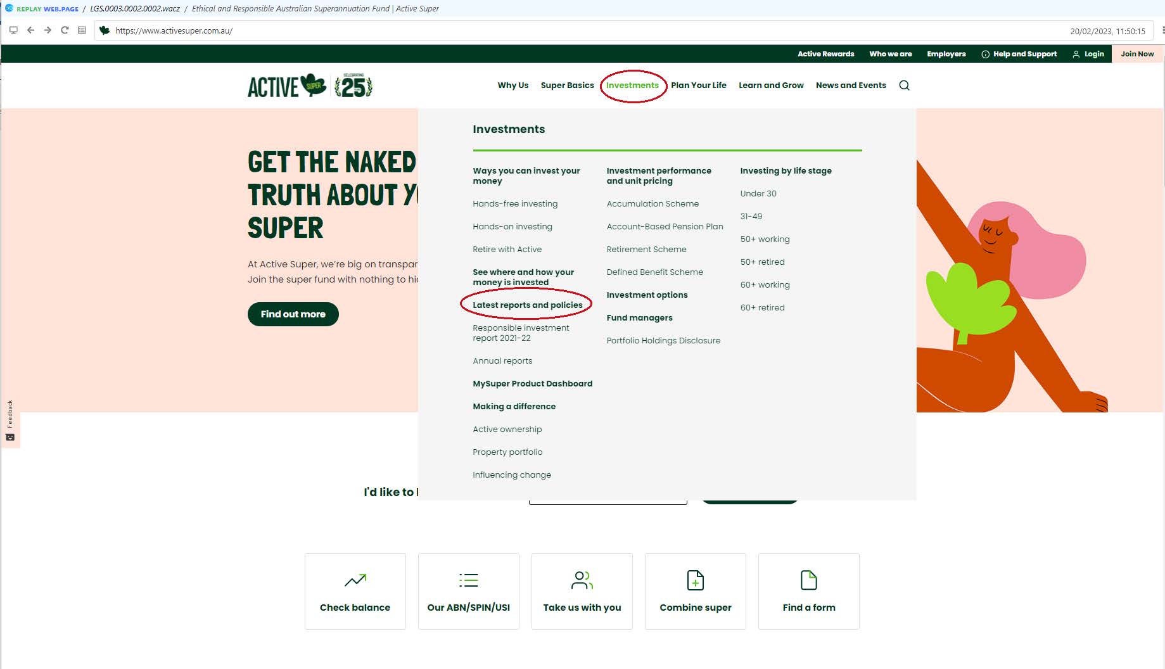Open Account-Based Pension Plan
This screenshot has width=1165, height=669.
coord(665,227)
